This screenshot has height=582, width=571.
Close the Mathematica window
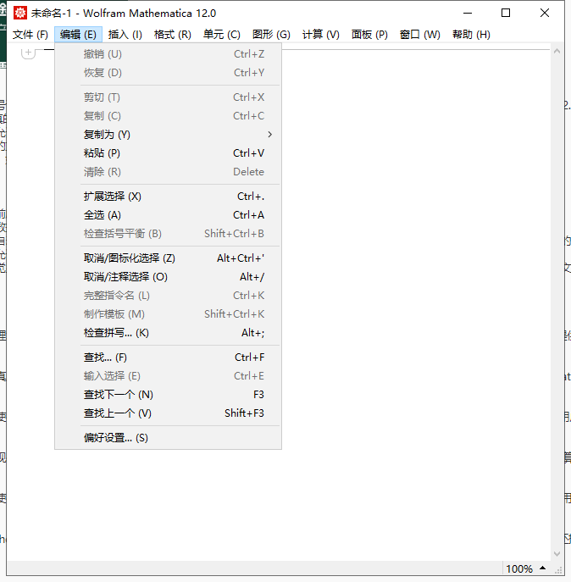coord(545,13)
